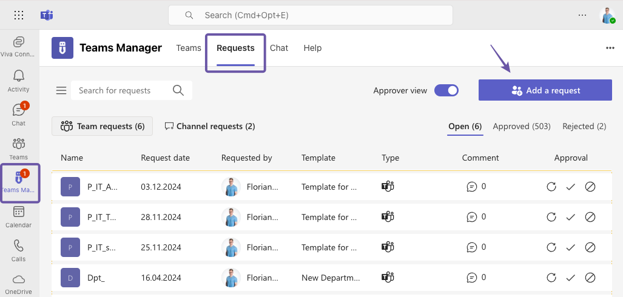Open the hamburger menu beside requests search

click(61, 90)
